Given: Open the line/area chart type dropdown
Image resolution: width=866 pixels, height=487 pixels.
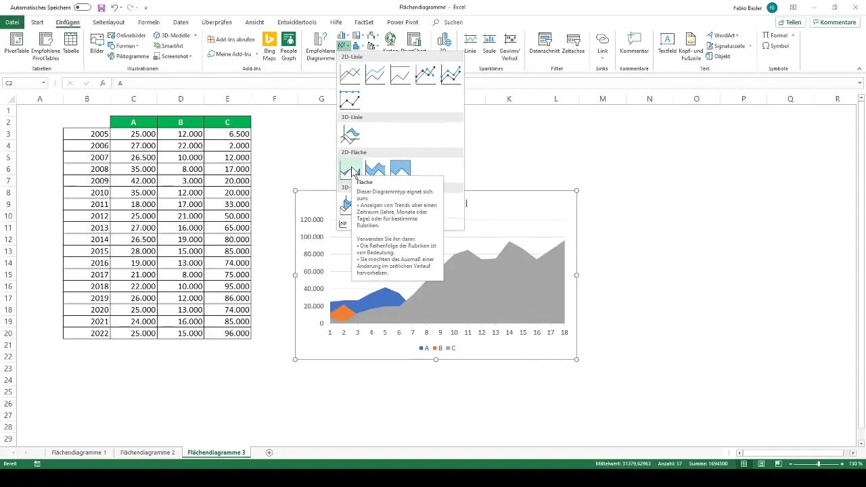Looking at the screenshot, I should tap(345, 46).
